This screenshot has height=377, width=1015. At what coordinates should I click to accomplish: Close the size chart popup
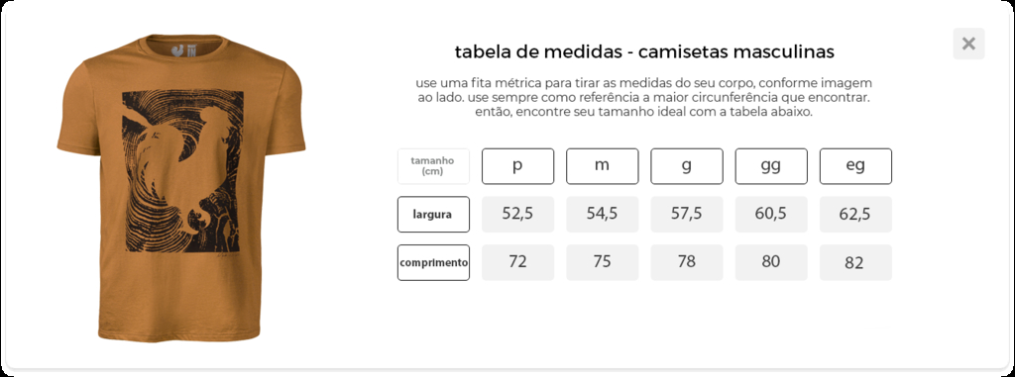[x=968, y=44]
